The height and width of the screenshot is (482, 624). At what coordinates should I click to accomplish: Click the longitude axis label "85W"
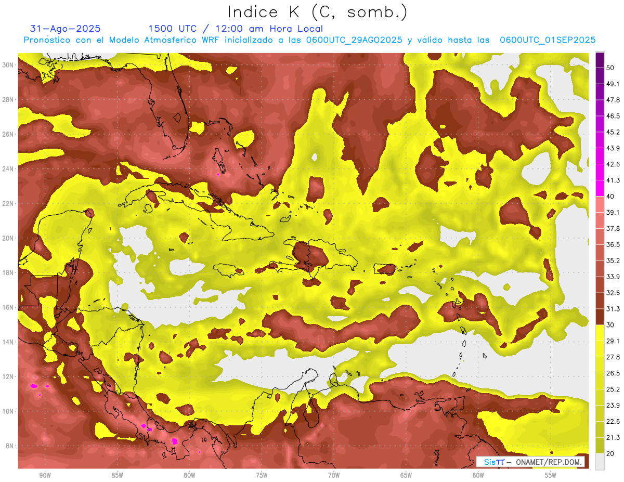pyautogui.click(x=117, y=476)
